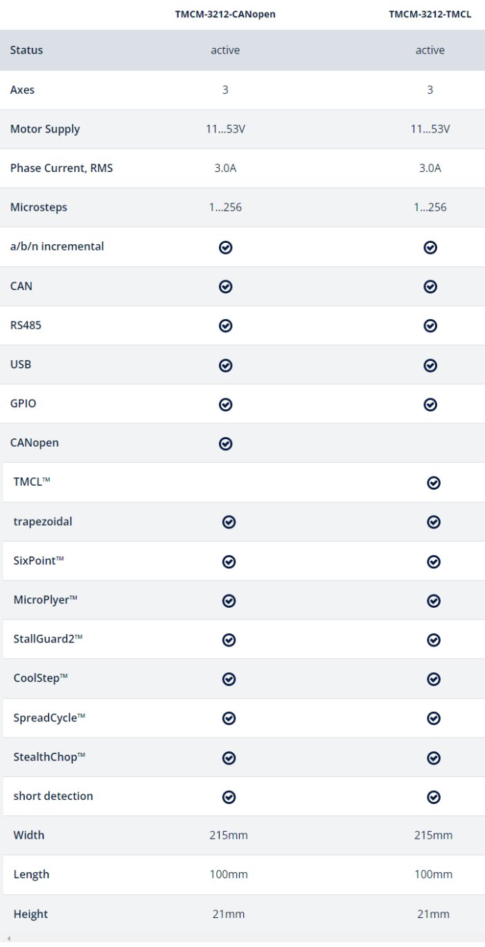485x947 pixels.
Task: Click SixPoint™ checkmark under TMCM-3212-TMCL
Action: (x=434, y=561)
